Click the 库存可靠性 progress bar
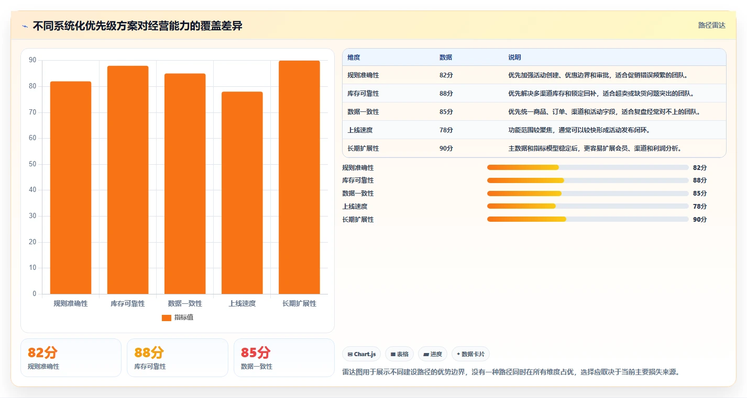The image size is (747, 398). click(x=588, y=180)
